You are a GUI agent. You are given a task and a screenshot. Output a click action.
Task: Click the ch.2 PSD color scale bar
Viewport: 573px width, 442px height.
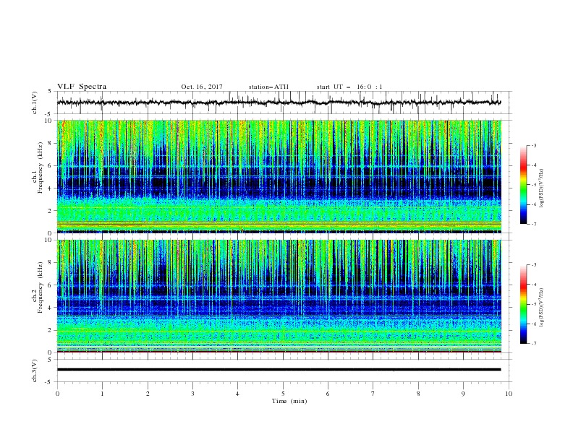524,304
